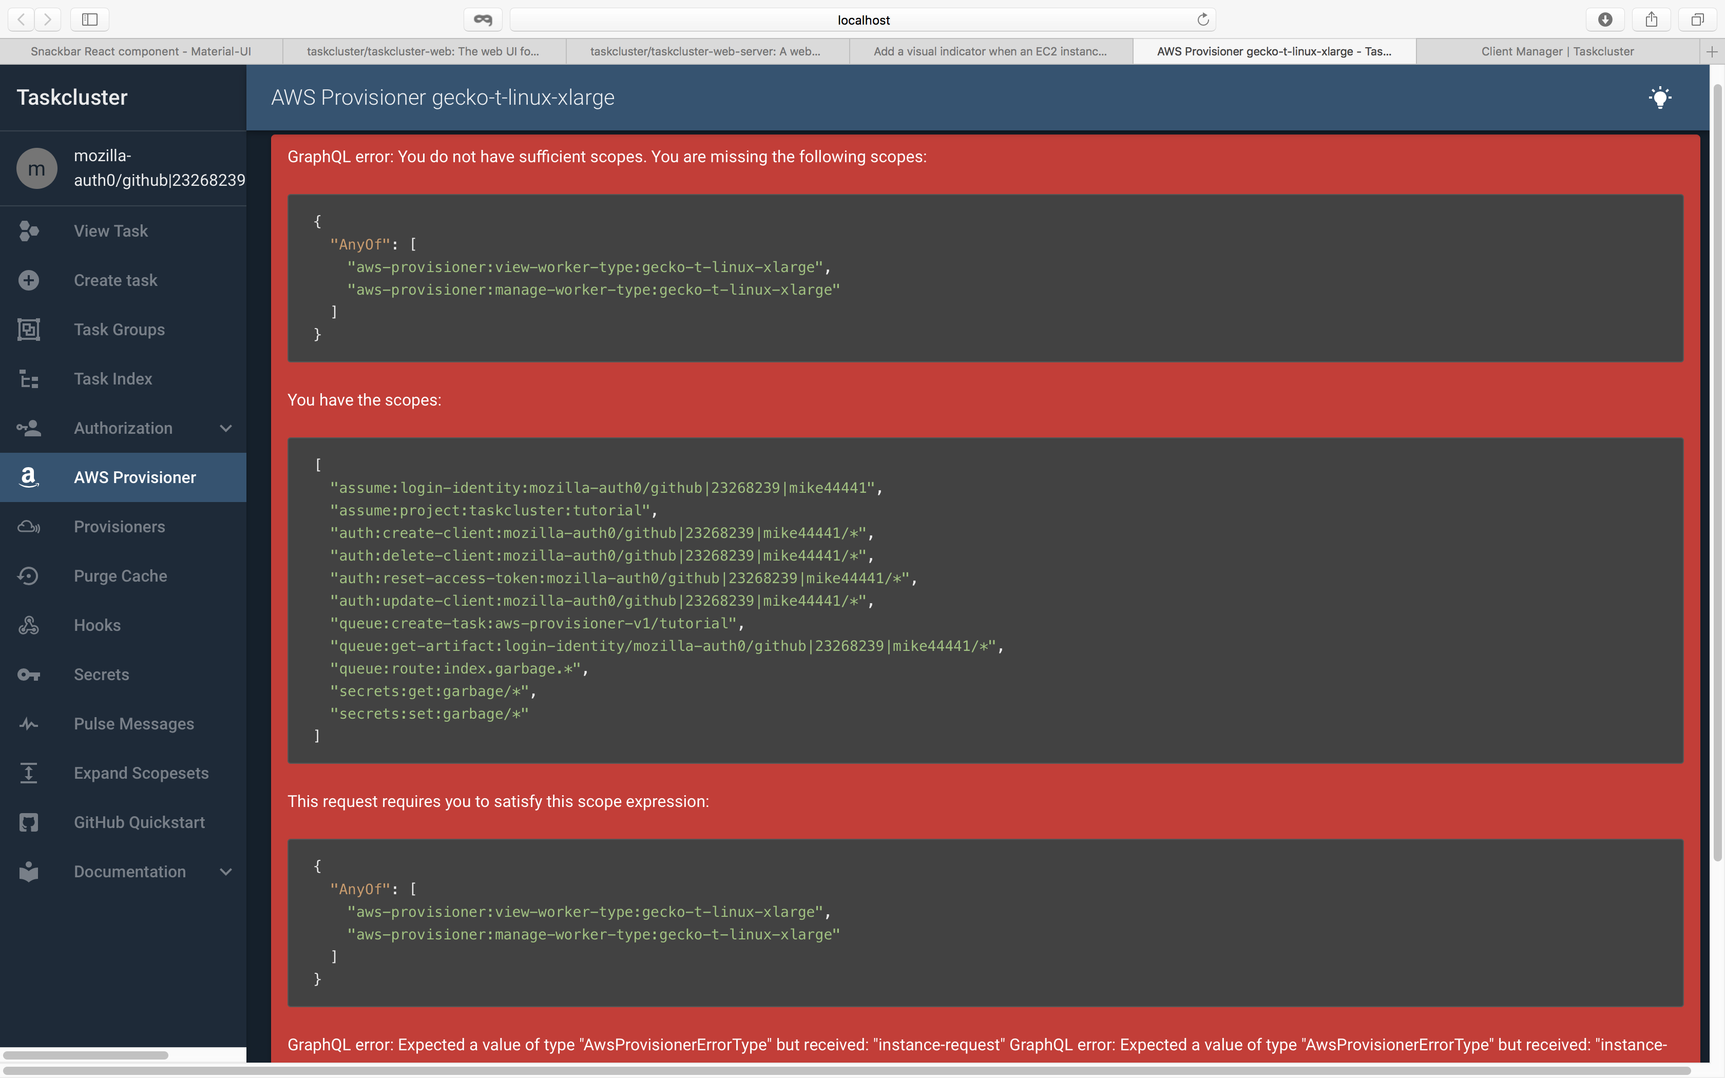Click the Secrets key icon
The width and height of the screenshot is (1725, 1078).
(x=29, y=675)
